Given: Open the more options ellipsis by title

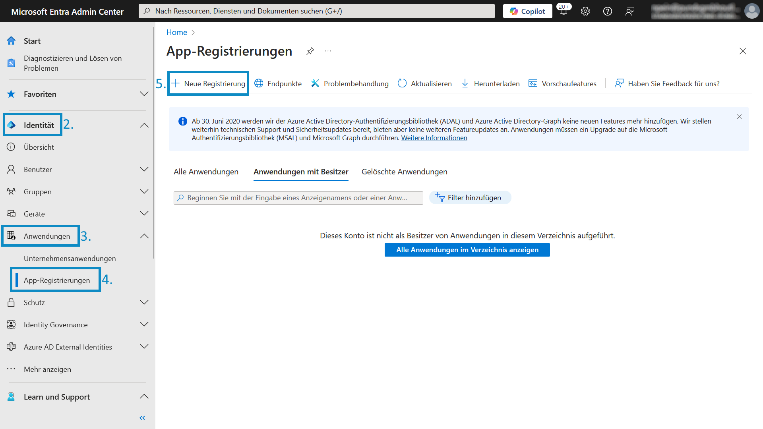Looking at the screenshot, I should [x=328, y=51].
